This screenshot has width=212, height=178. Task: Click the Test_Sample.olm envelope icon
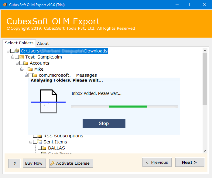click(21, 57)
